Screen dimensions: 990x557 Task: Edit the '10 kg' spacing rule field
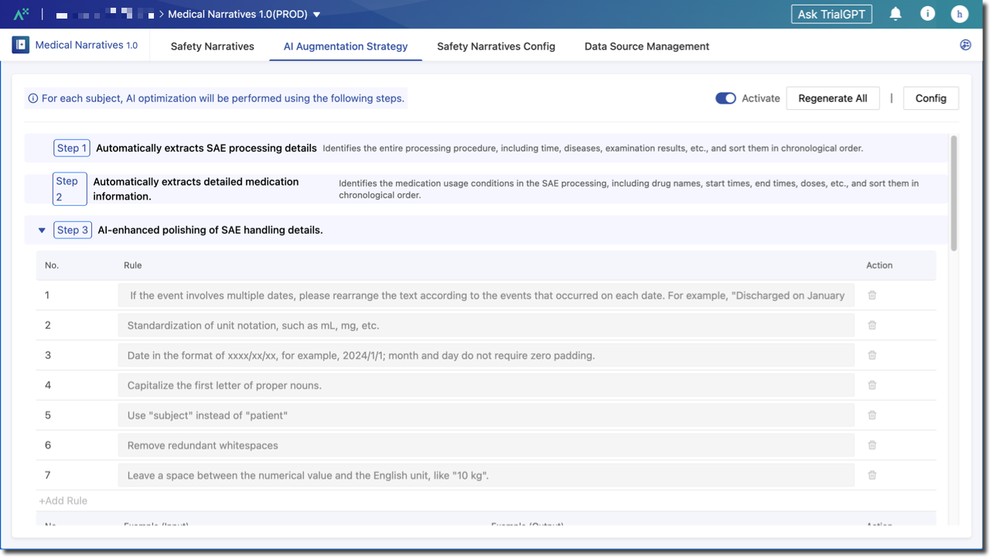tap(486, 475)
